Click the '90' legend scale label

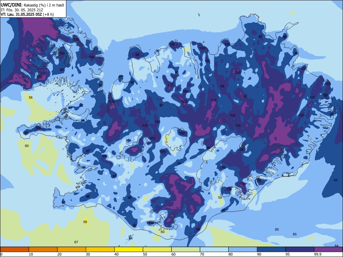[x=259, y=254]
